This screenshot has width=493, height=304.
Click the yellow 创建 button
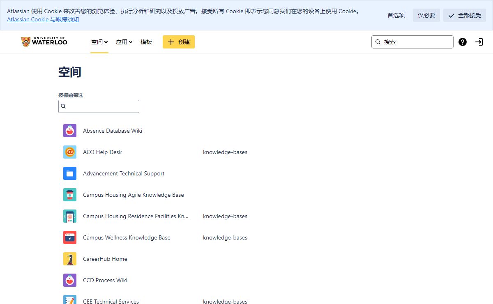(179, 42)
